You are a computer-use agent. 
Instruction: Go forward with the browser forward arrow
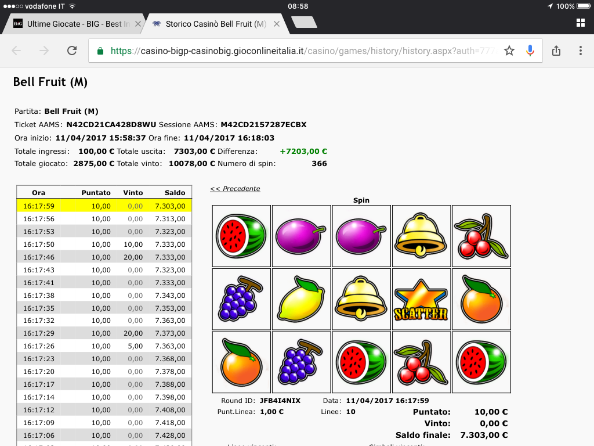pos(44,51)
